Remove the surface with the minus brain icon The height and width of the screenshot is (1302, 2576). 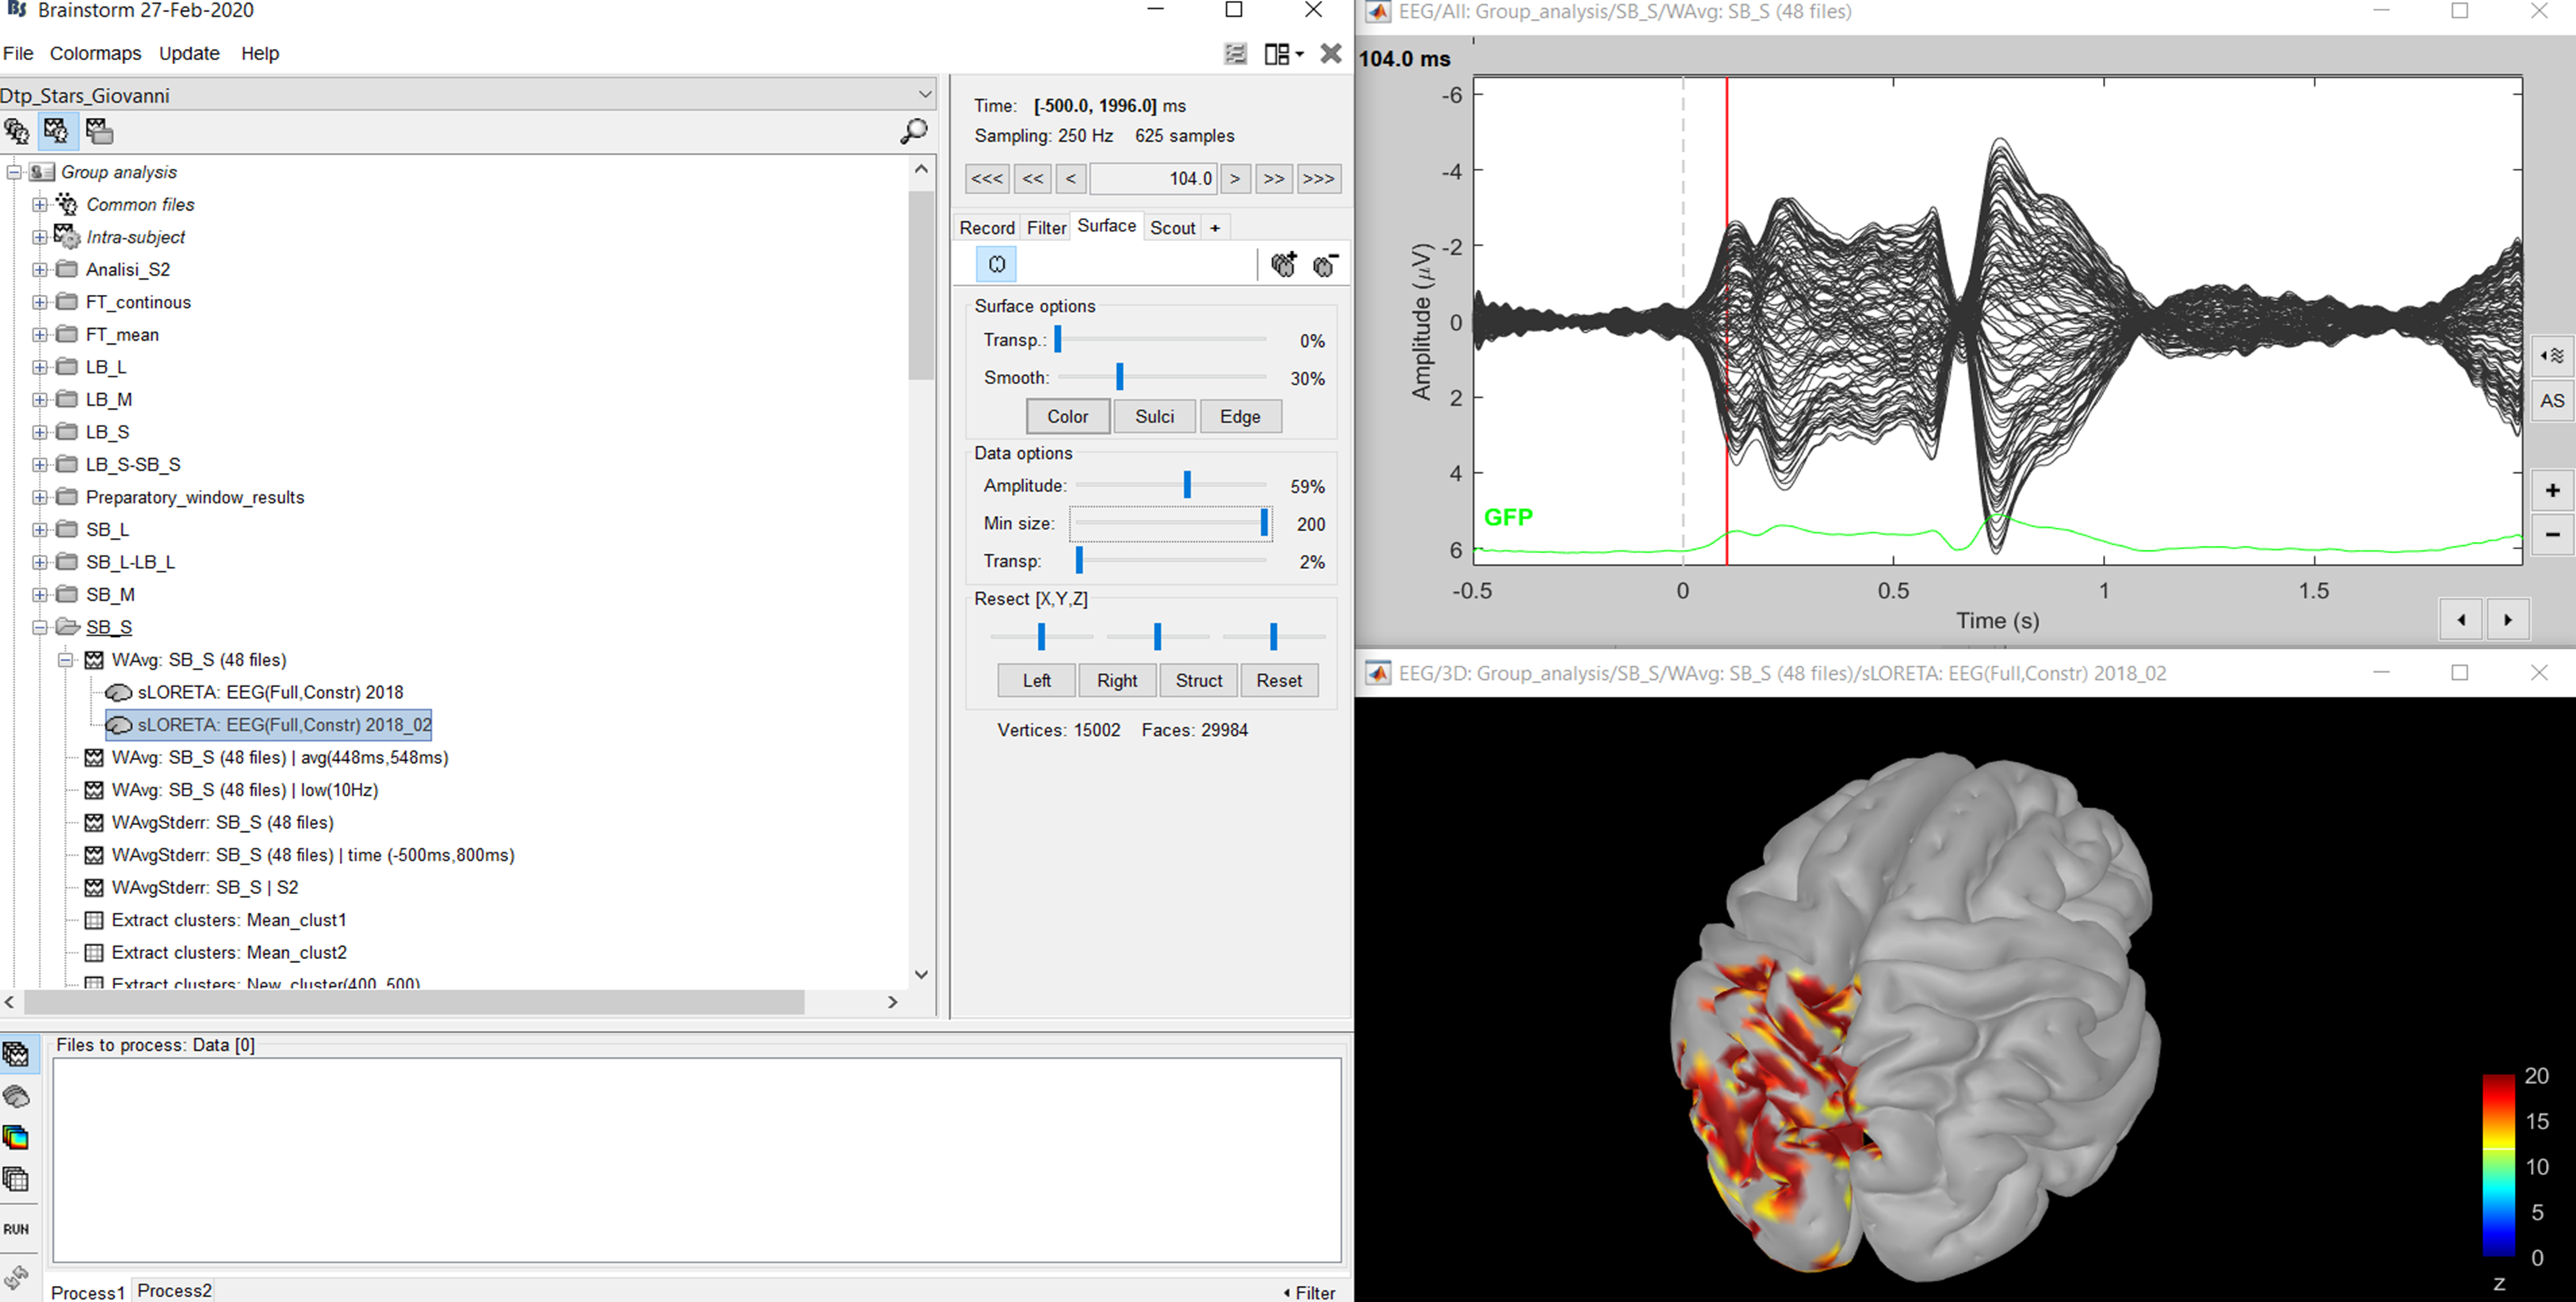(x=1325, y=264)
